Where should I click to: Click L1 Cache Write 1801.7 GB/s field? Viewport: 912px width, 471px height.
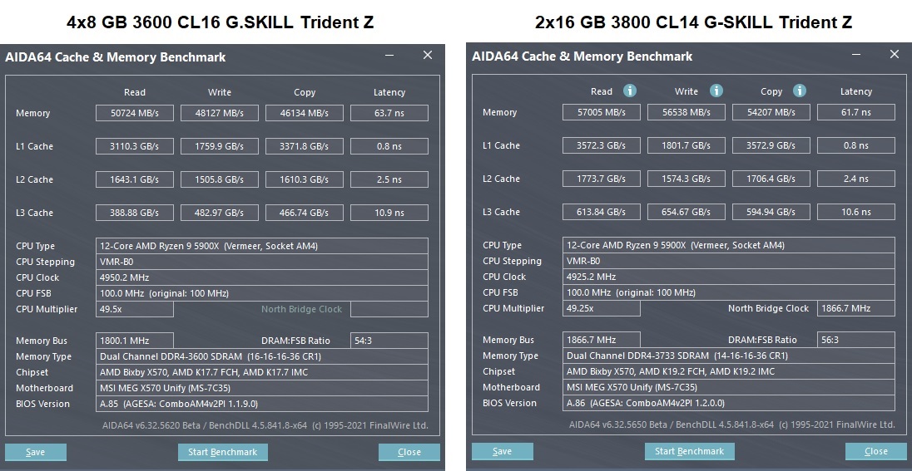pos(686,145)
